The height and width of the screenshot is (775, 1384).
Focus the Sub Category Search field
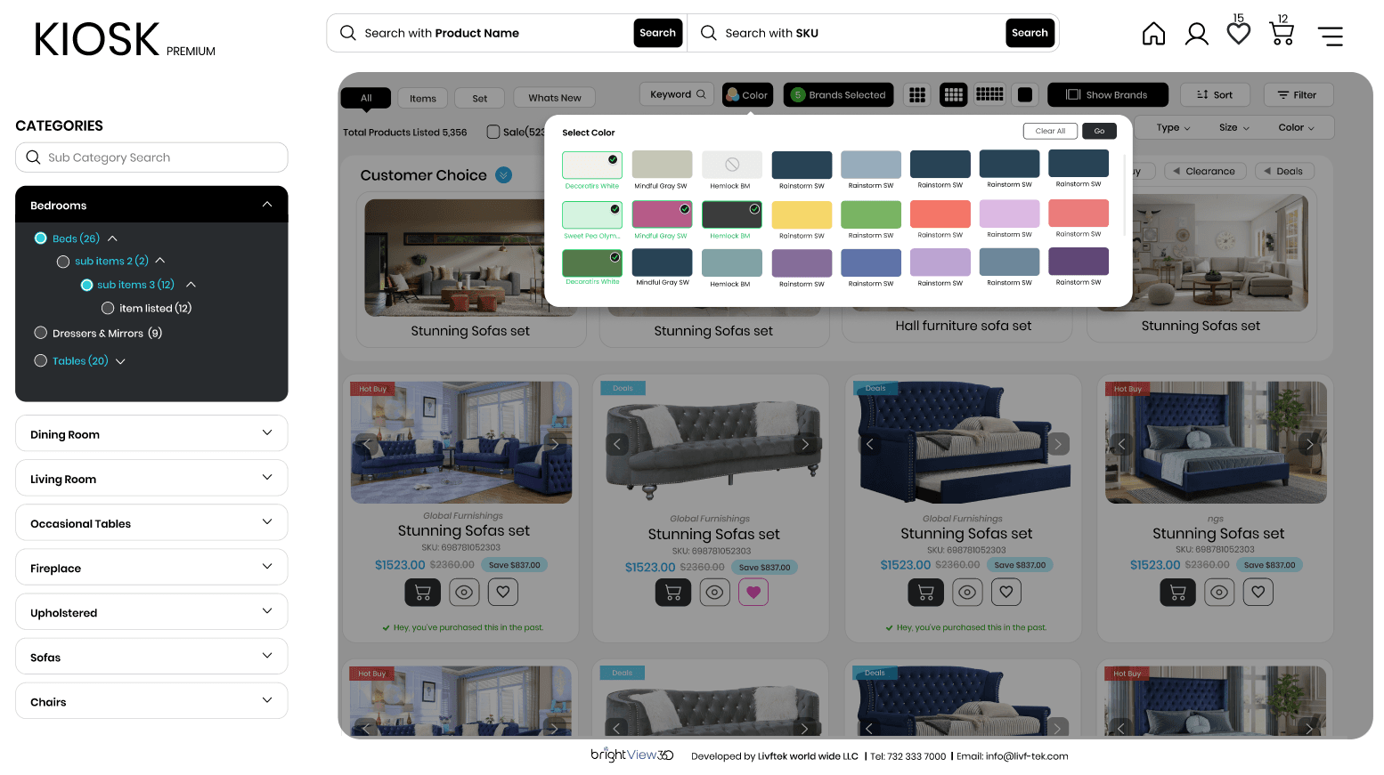(x=151, y=157)
